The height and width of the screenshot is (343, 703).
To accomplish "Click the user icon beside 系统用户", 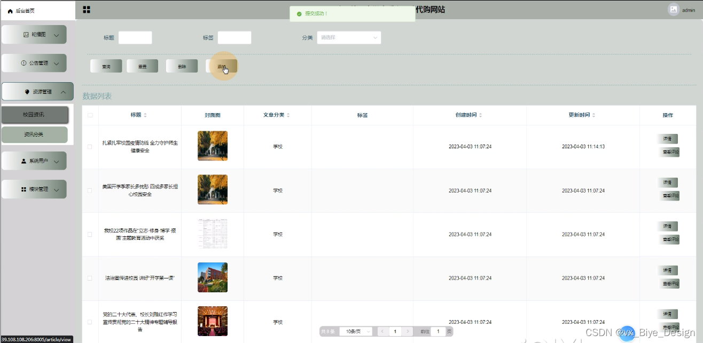I will click(x=24, y=161).
